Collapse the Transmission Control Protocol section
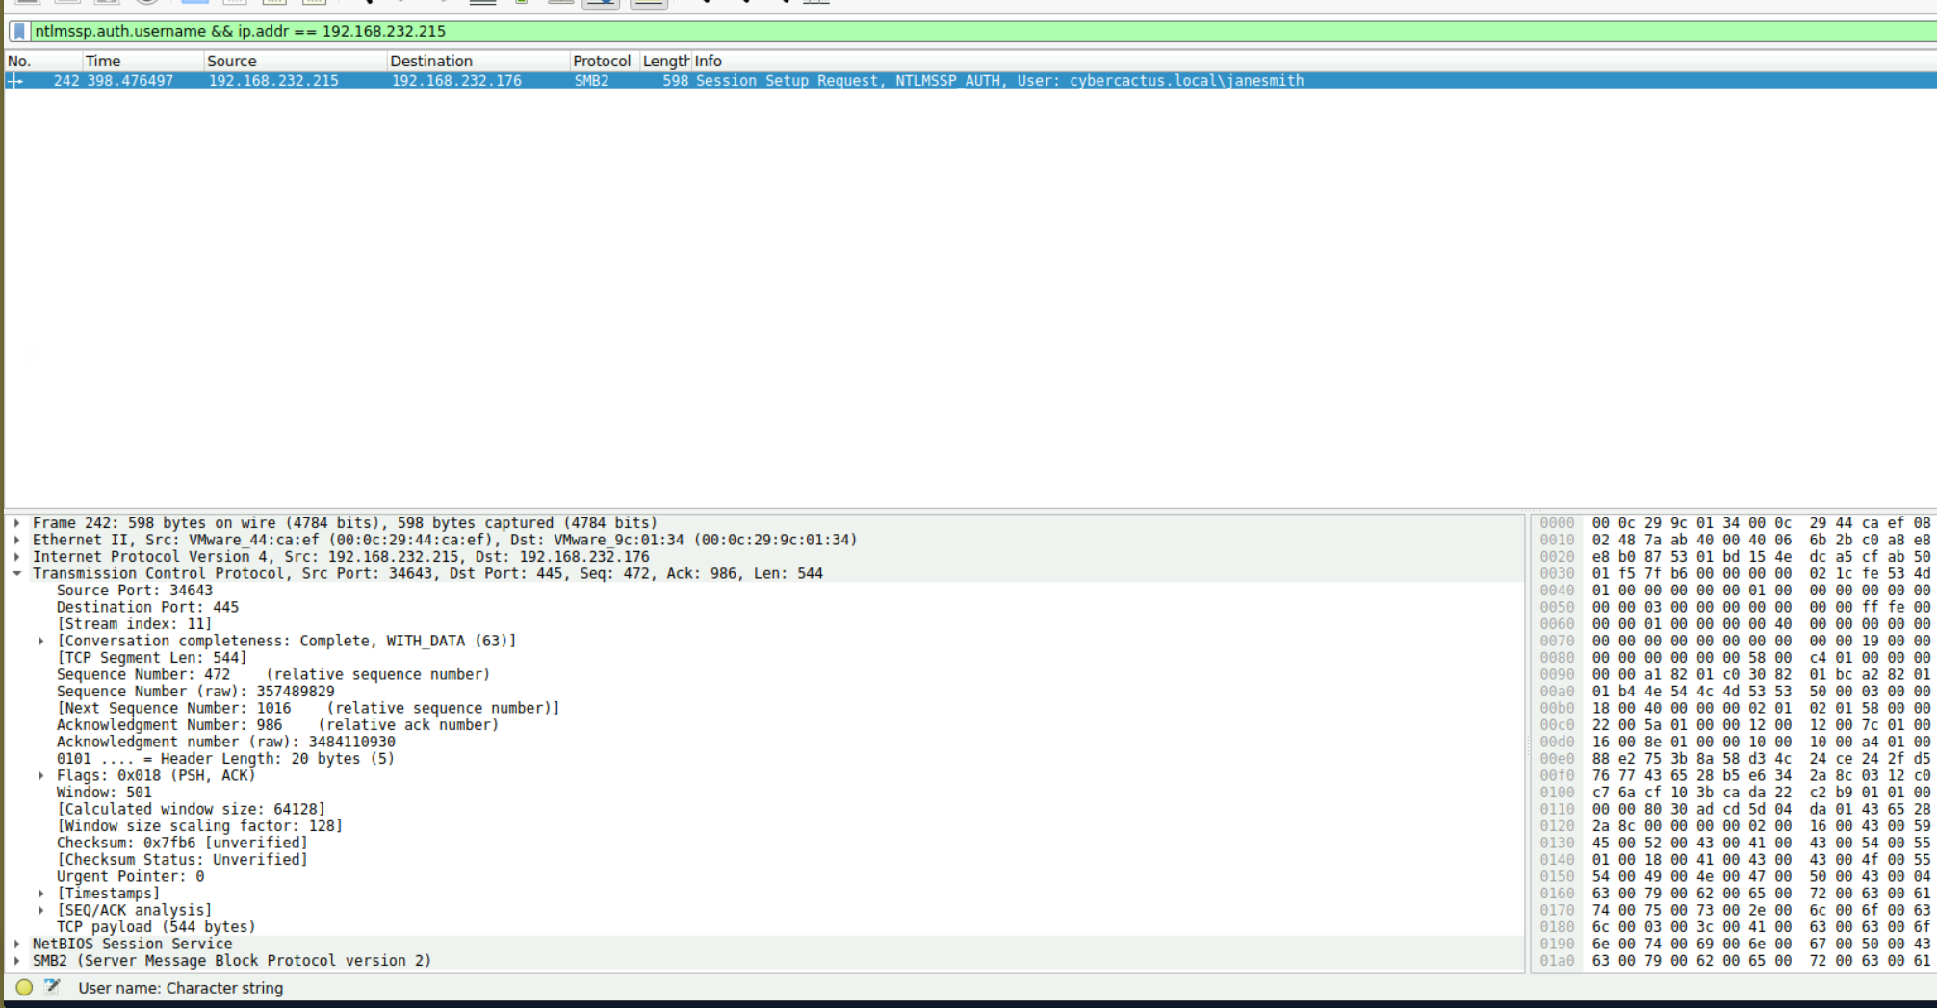The width and height of the screenshot is (1937, 1008). (17, 574)
